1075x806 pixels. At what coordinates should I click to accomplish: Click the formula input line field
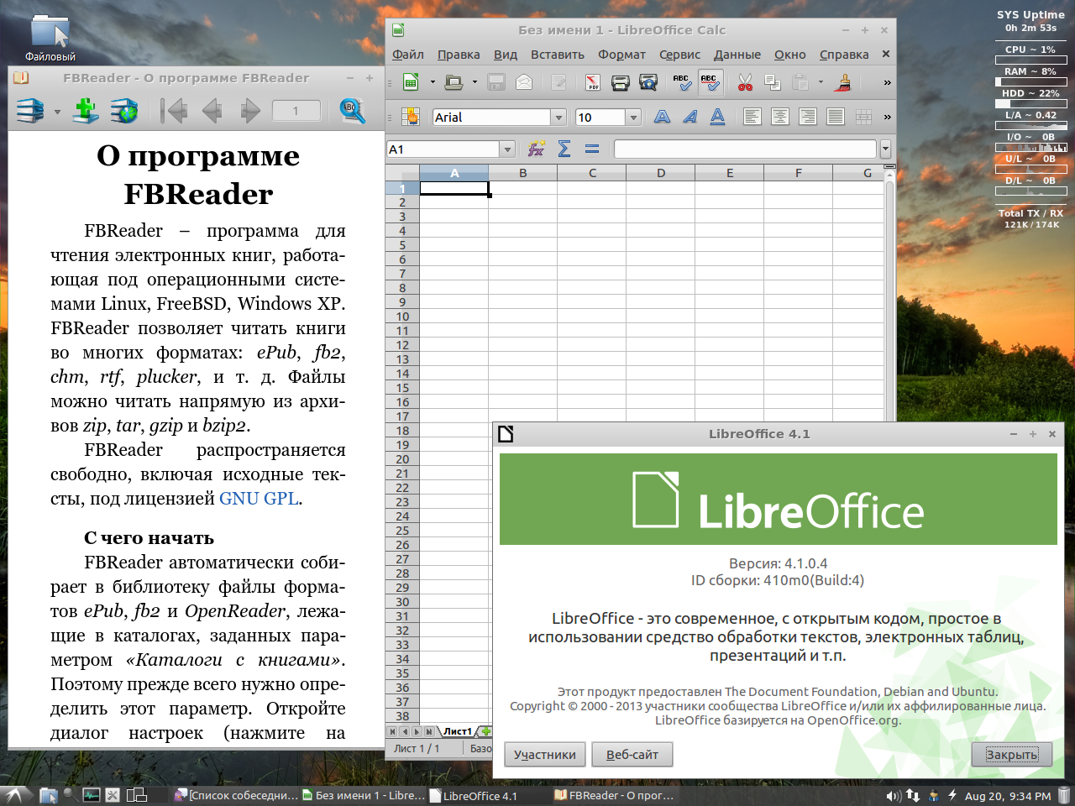coord(746,149)
